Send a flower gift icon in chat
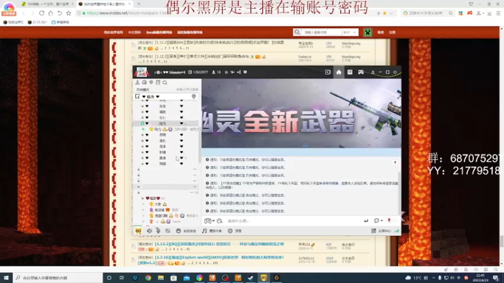The height and width of the screenshot is (283, 504). click(x=389, y=221)
